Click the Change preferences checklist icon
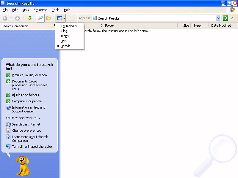 coord(8,131)
